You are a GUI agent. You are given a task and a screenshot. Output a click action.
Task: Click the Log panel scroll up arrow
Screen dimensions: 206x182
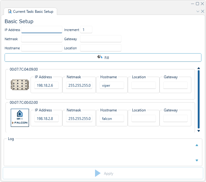197,145
